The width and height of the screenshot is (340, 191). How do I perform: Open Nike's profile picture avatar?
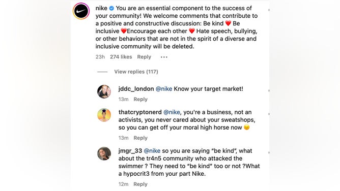point(81,11)
